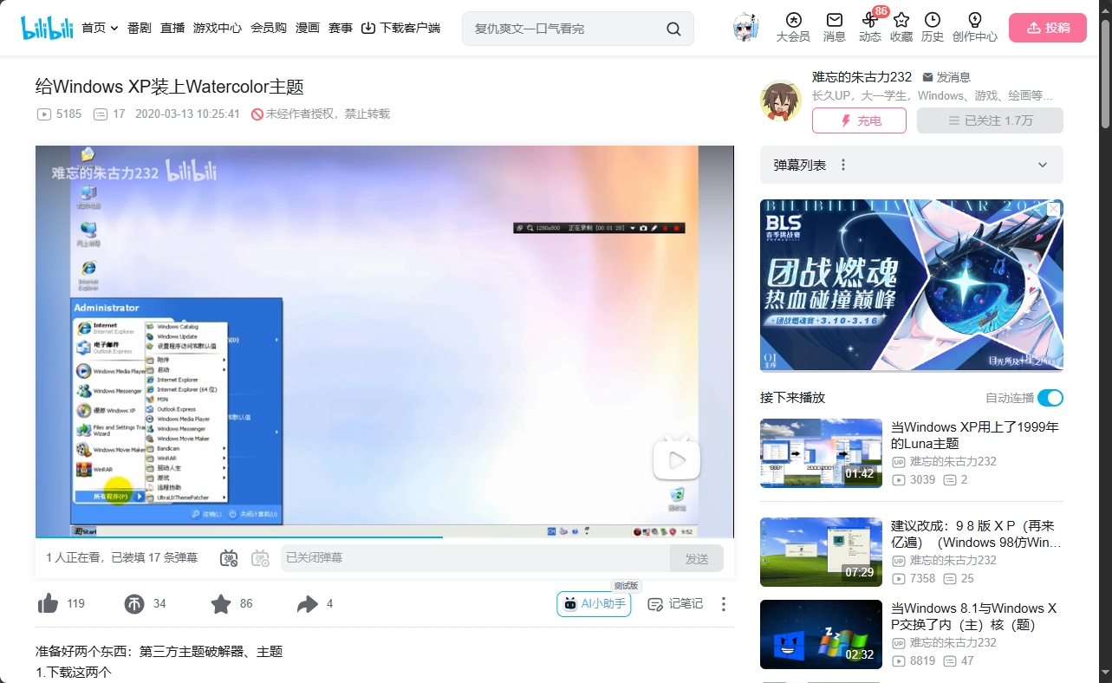Click the pink upload button

click(1047, 28)
